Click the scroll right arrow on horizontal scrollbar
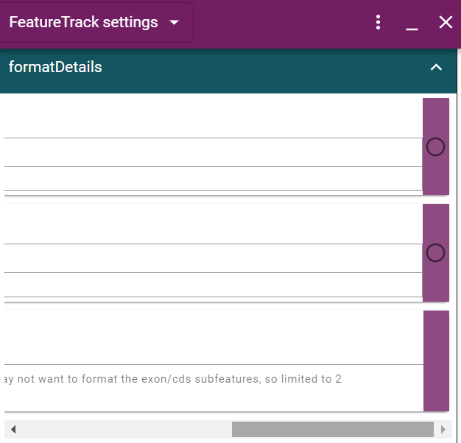461x443 pixels. pos(443,430)
